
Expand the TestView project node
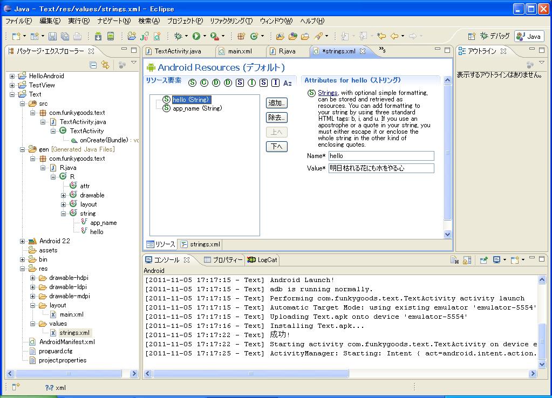point(12,85)
